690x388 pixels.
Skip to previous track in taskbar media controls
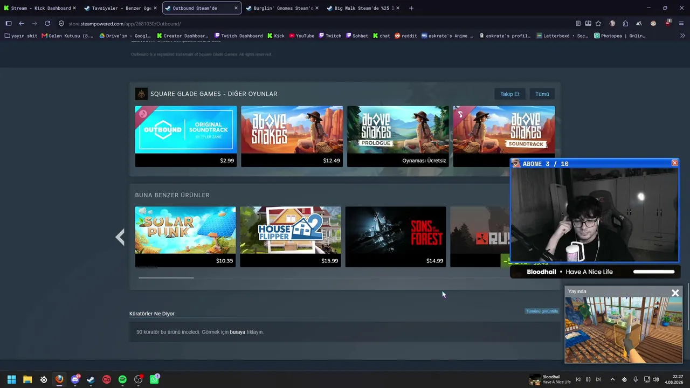pyautogui.click(x=578, y=379)
